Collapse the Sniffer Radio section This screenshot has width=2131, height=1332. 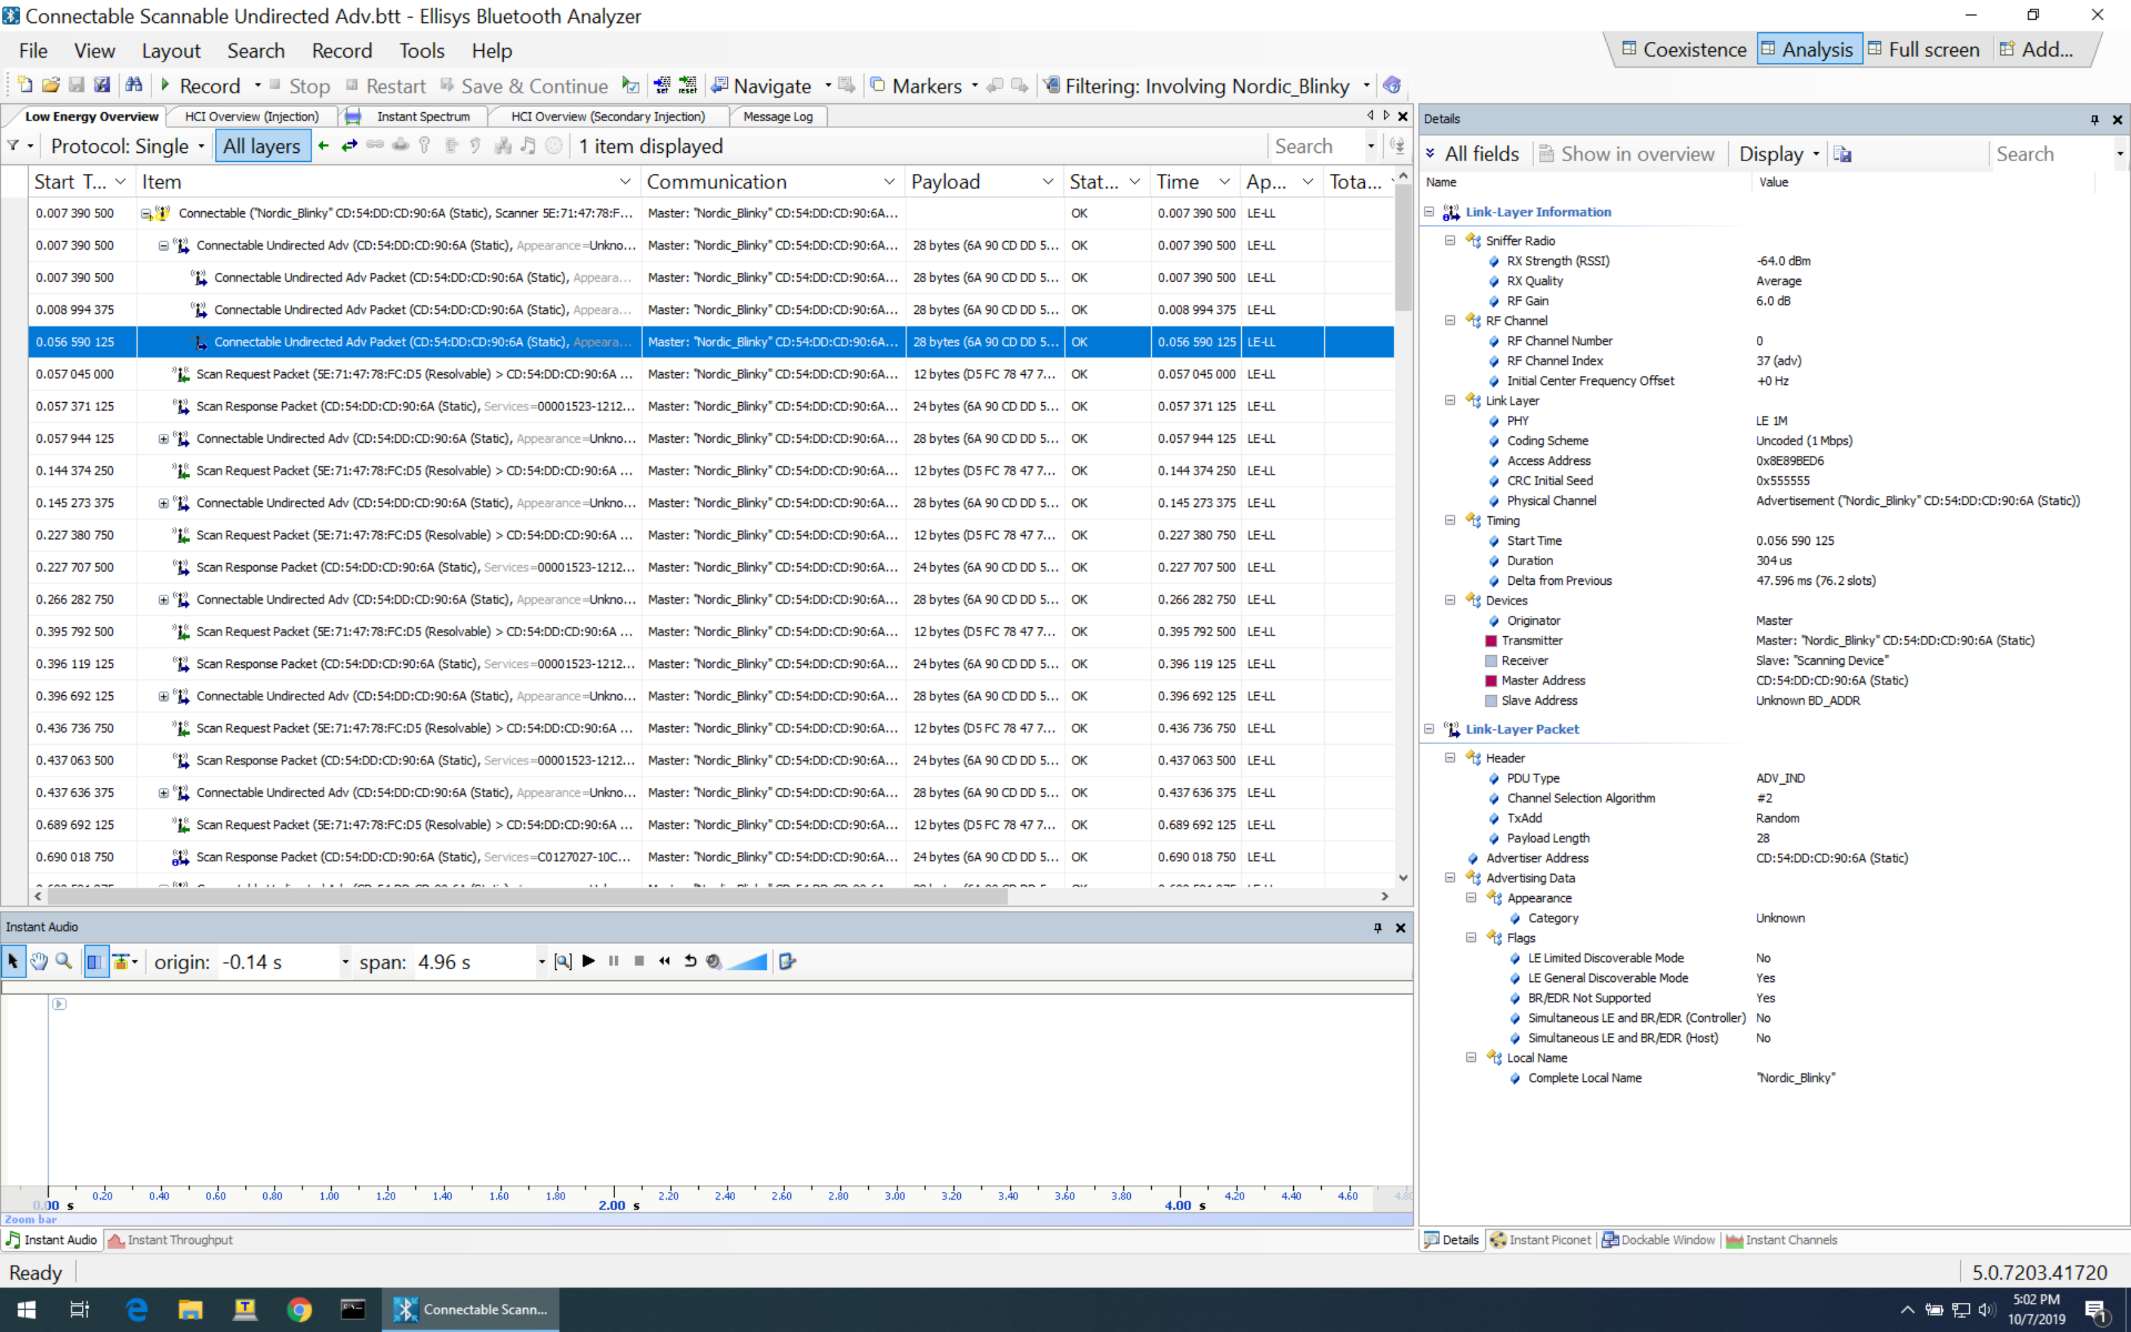point(1450,240)
